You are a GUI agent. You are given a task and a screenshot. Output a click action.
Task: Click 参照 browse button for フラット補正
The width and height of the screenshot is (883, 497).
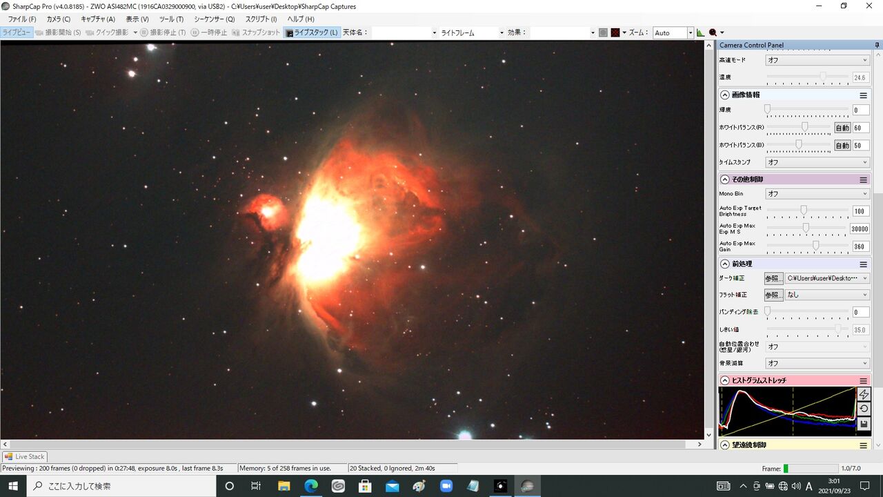click(774, 295)
